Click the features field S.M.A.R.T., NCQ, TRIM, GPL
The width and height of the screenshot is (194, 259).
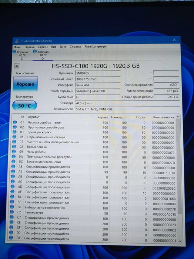pyautogui.click(x=127, y=109)
